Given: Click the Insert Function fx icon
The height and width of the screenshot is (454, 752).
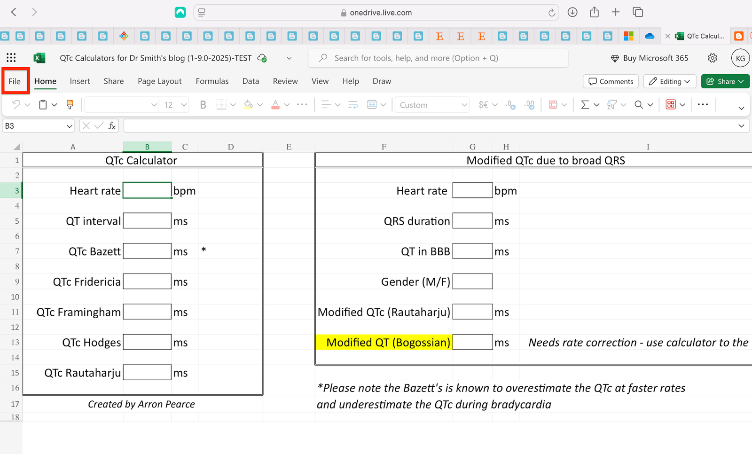Looking at the screenshot, I should (112, 126).
